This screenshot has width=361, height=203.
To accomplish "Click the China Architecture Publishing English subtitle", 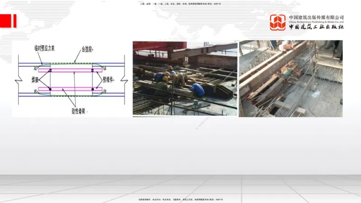I will (x=316, y=22).
